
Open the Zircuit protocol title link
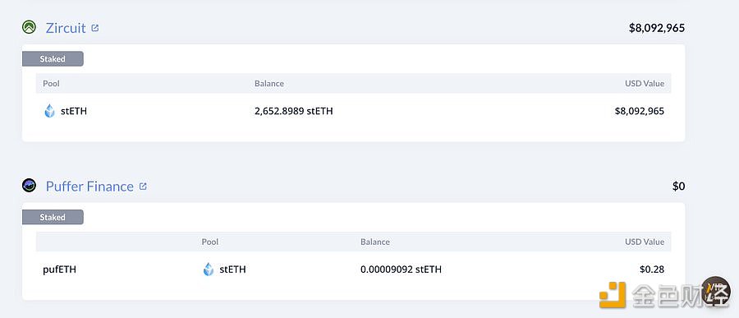[x=66, y=28]
